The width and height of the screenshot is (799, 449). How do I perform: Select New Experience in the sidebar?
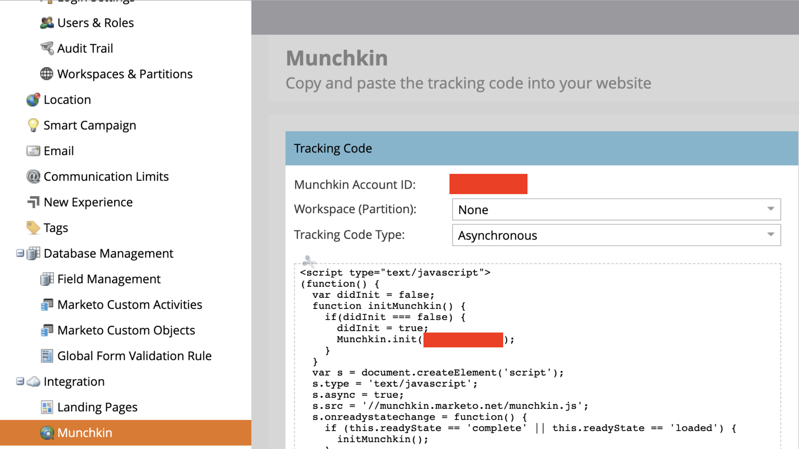coord(88,202)
